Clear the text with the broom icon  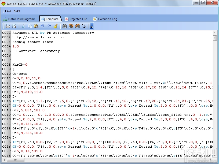tap(56, 26)
